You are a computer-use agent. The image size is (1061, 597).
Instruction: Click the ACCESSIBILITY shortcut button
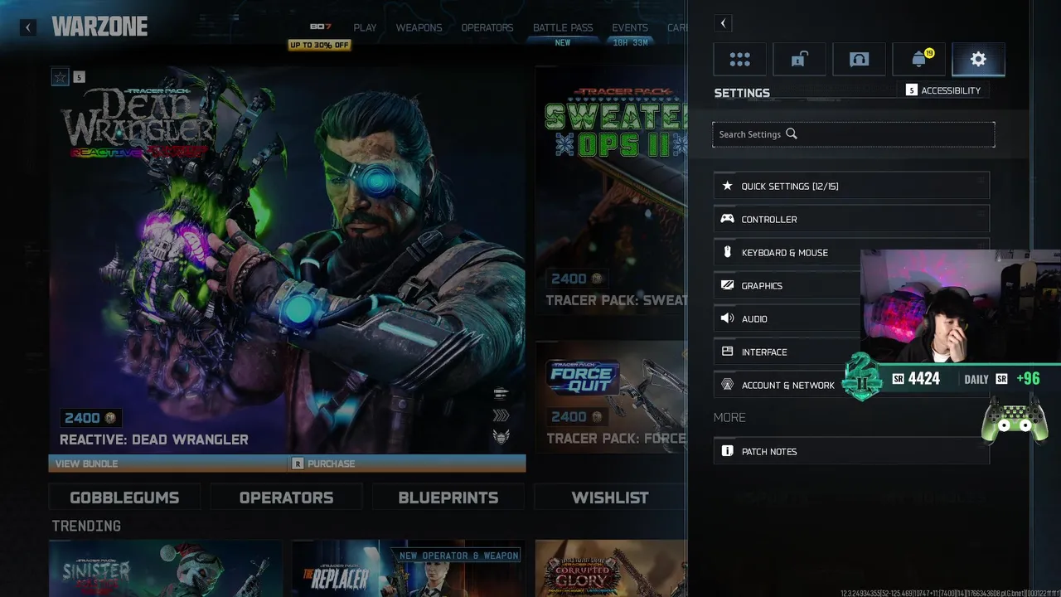[944, 90]
